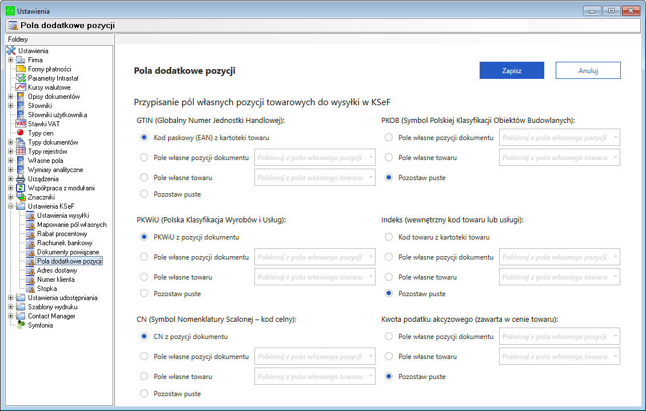646x411 pixels.
Task: Select 'Kod towaru z kartoteki towaru' option
Action: tap(389, 237)
